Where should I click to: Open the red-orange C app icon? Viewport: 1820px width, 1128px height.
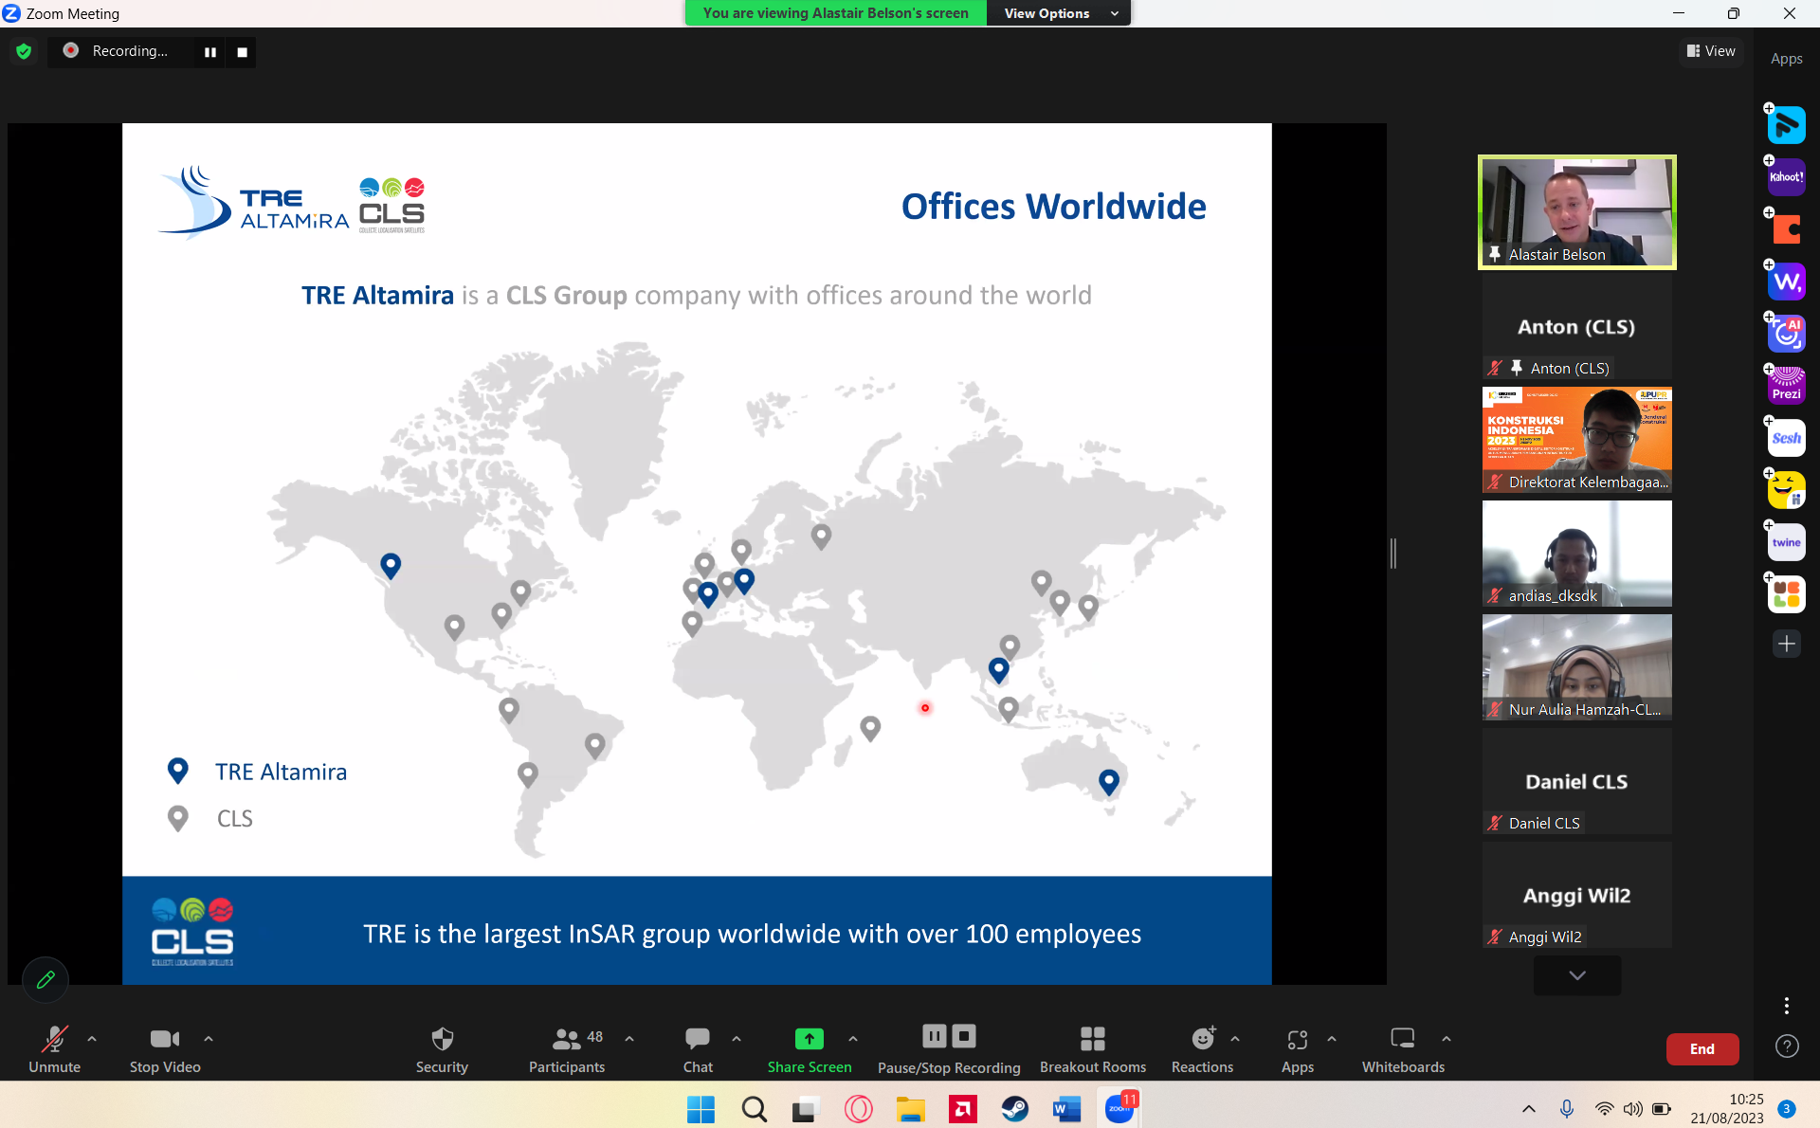tap(1786, 229)
